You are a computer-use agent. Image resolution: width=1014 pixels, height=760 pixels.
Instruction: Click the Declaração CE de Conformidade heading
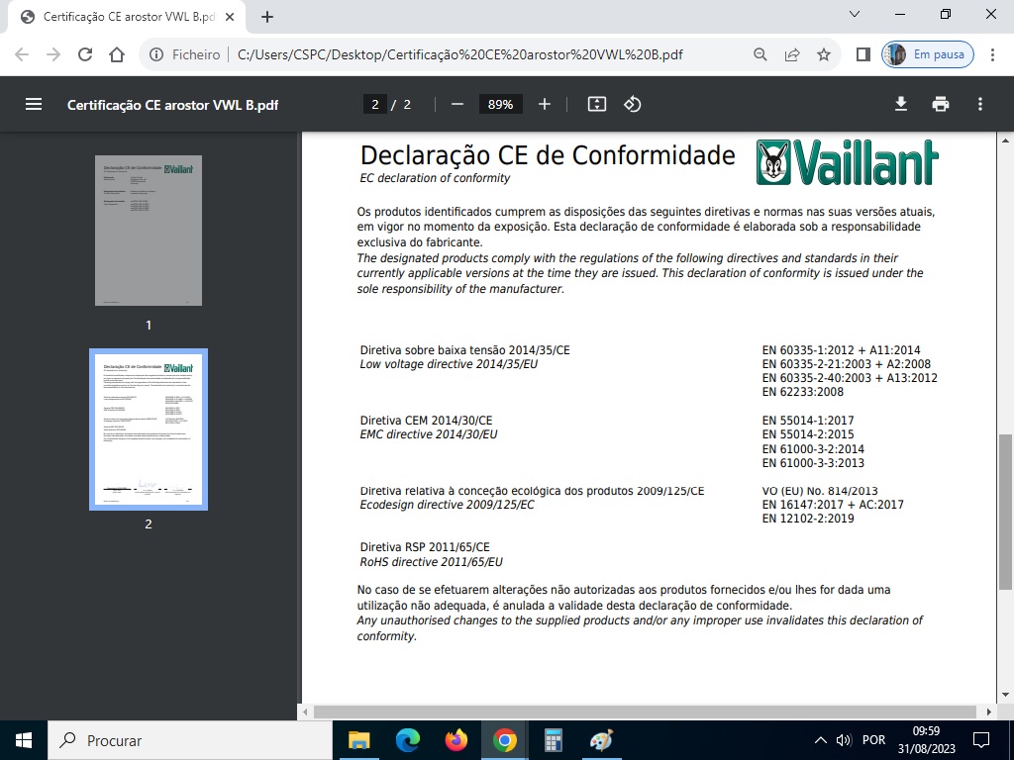[548, 155]
